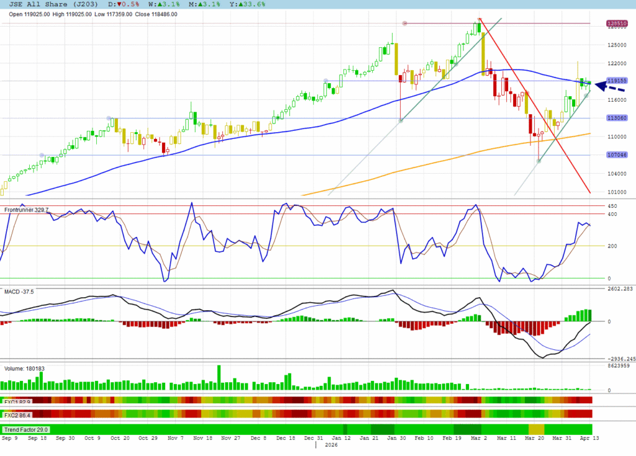
Task: Click the red circle anchor at 128510 line
Action: 405,24
